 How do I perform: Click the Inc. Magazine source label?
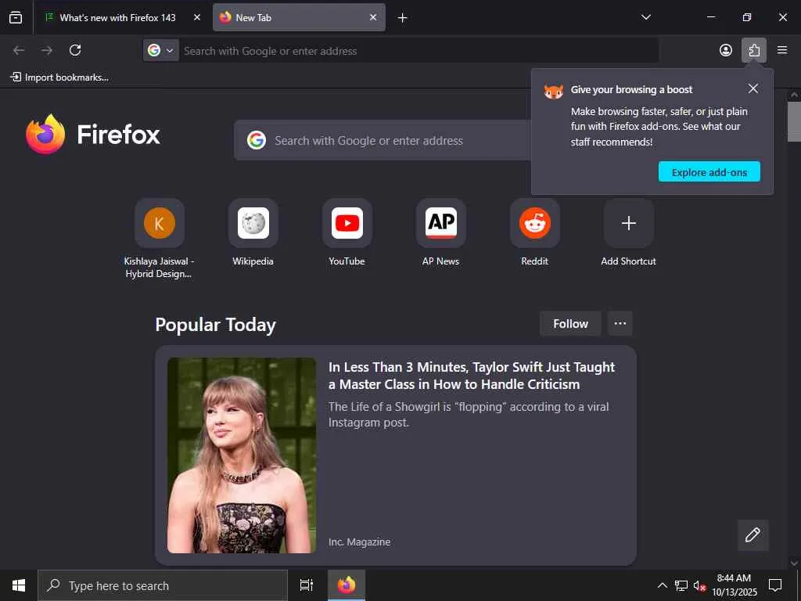359,542
